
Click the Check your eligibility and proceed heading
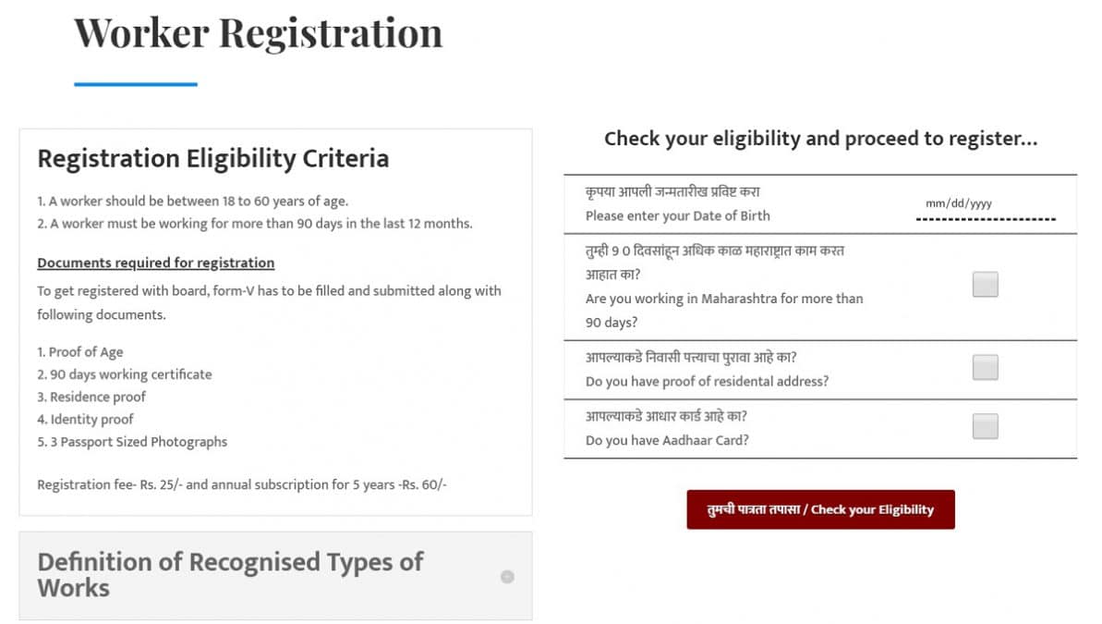coord(820,139)
